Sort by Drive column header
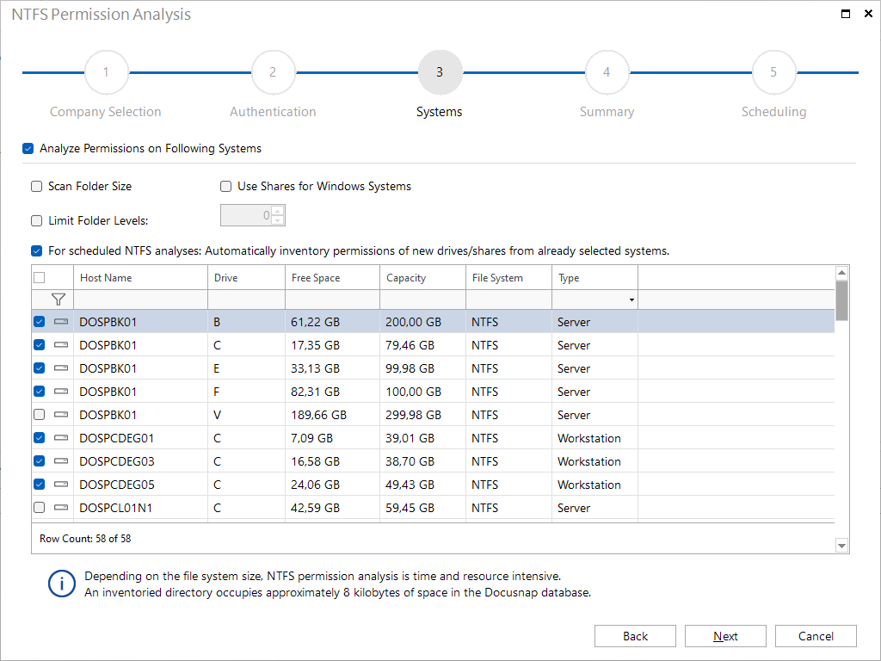 point(246,278)
